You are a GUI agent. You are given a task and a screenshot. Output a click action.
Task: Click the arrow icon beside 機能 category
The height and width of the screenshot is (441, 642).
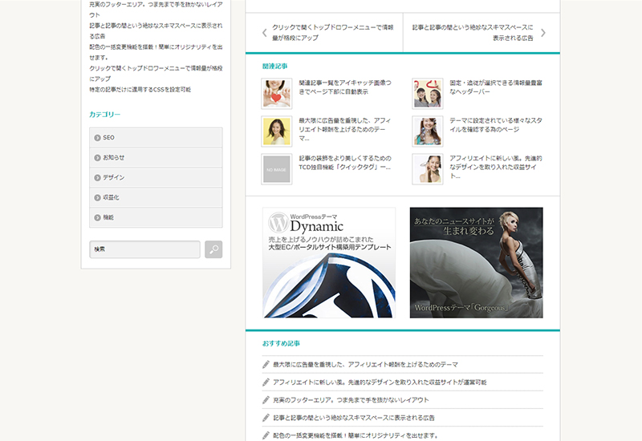coord(97,217)
